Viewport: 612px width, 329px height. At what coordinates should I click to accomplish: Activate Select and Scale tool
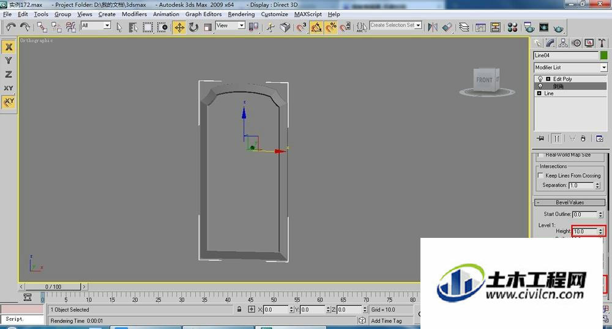207,28
